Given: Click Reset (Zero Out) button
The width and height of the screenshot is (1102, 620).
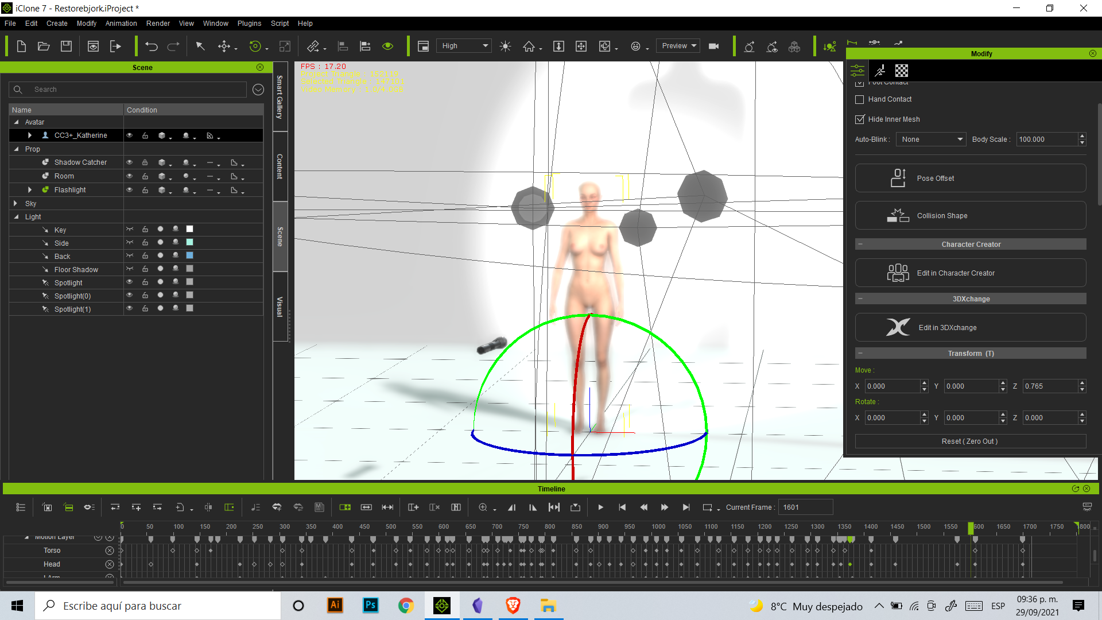Looking at the screenshot, I should pyautogui.click(x=971, y=441).
